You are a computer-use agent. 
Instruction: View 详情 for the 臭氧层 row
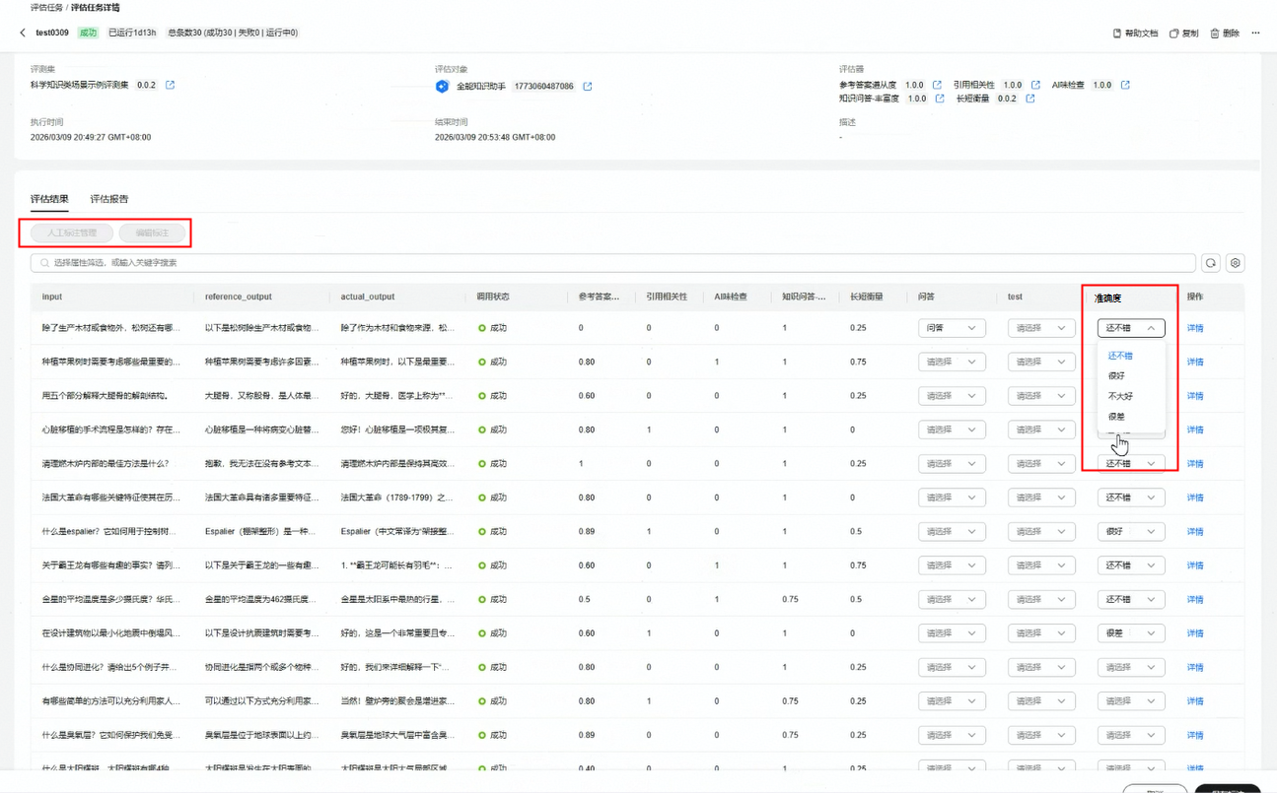1195,735
